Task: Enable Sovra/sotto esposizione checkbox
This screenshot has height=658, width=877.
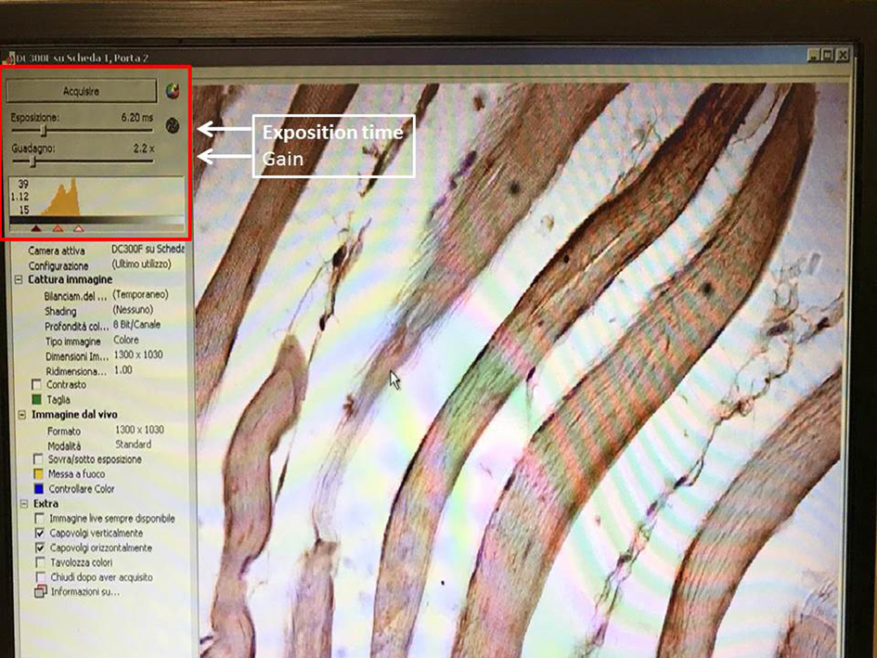Action: [x=38, y=459]
